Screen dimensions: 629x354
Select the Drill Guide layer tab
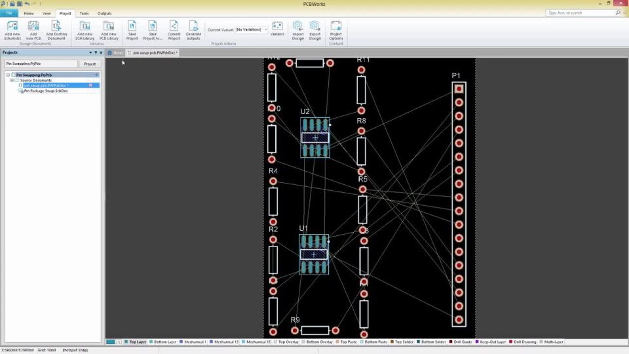tap(460, 342)
